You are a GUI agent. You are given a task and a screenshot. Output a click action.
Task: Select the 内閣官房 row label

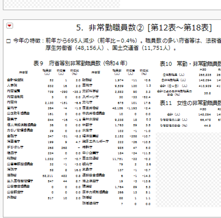14,91
